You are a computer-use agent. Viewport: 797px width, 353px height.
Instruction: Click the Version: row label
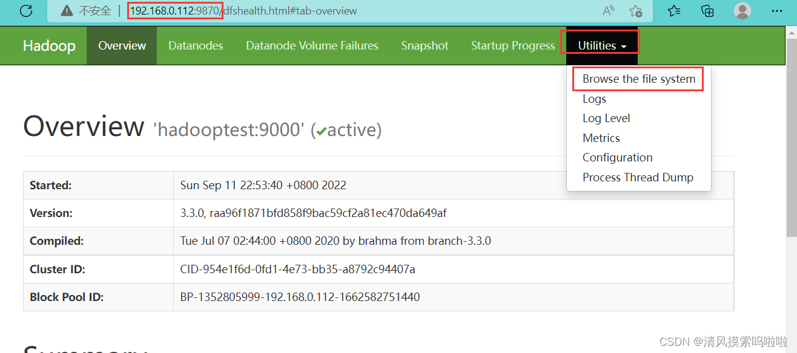click(x=51, y=213)
